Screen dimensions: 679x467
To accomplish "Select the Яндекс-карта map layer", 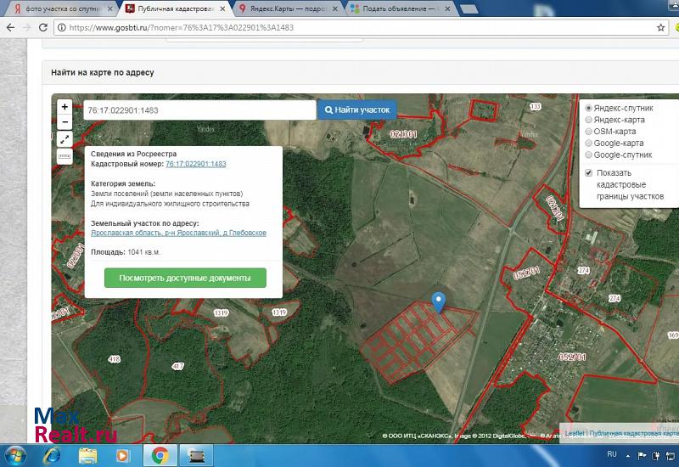I will [589, 121].
